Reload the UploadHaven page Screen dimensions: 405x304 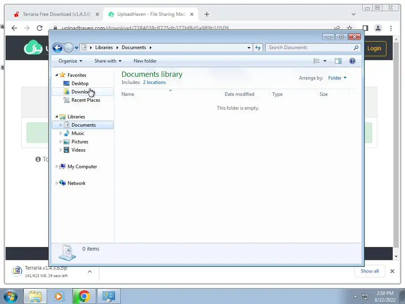coord(40,28)
